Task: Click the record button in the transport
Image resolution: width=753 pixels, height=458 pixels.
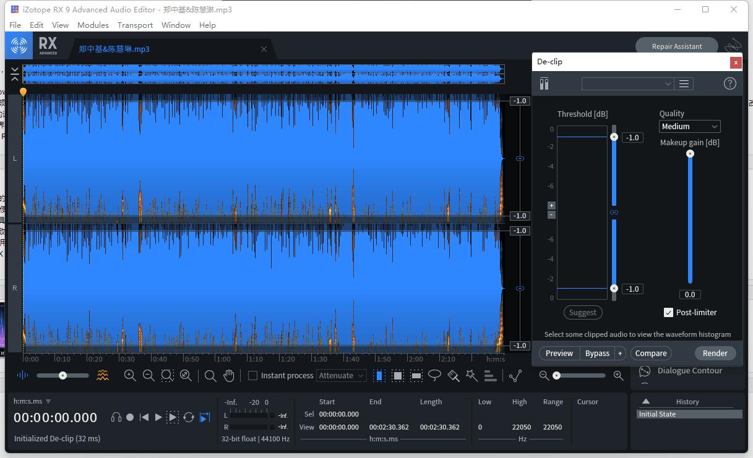Action: point(130,417)
